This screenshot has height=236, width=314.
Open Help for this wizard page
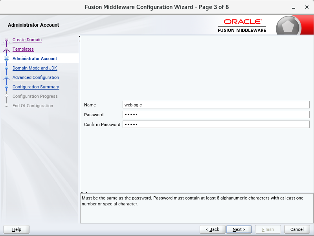[x=17, y=229]
